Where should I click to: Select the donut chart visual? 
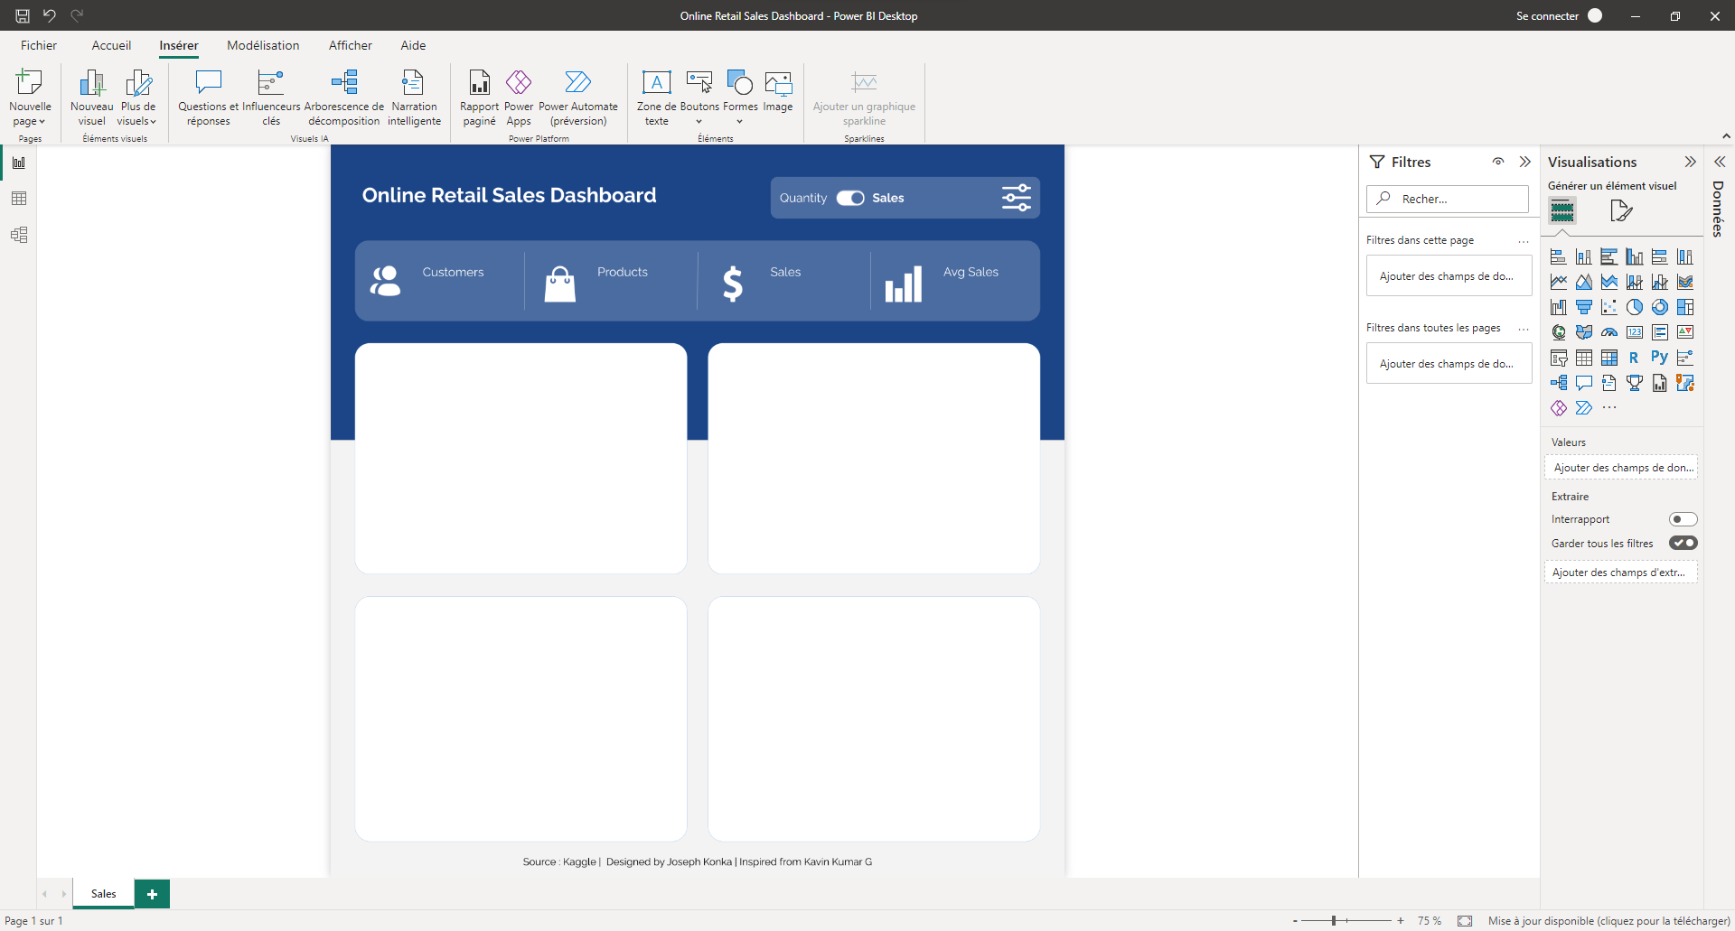click(x=1659, y=308)
